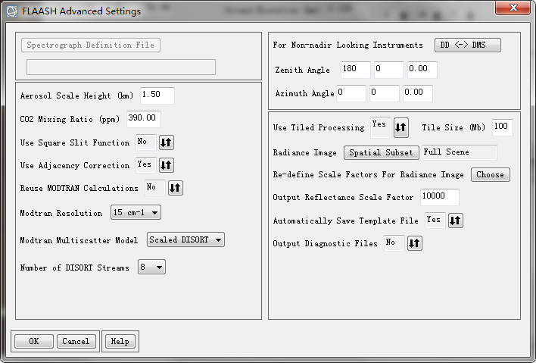Screen dimensions: 536x363
Task: Click the OK button
Action: pyautogui.click(x=34, y=341)
